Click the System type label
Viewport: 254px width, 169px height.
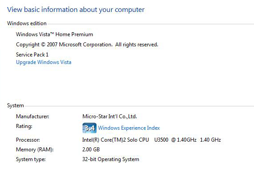31,159
